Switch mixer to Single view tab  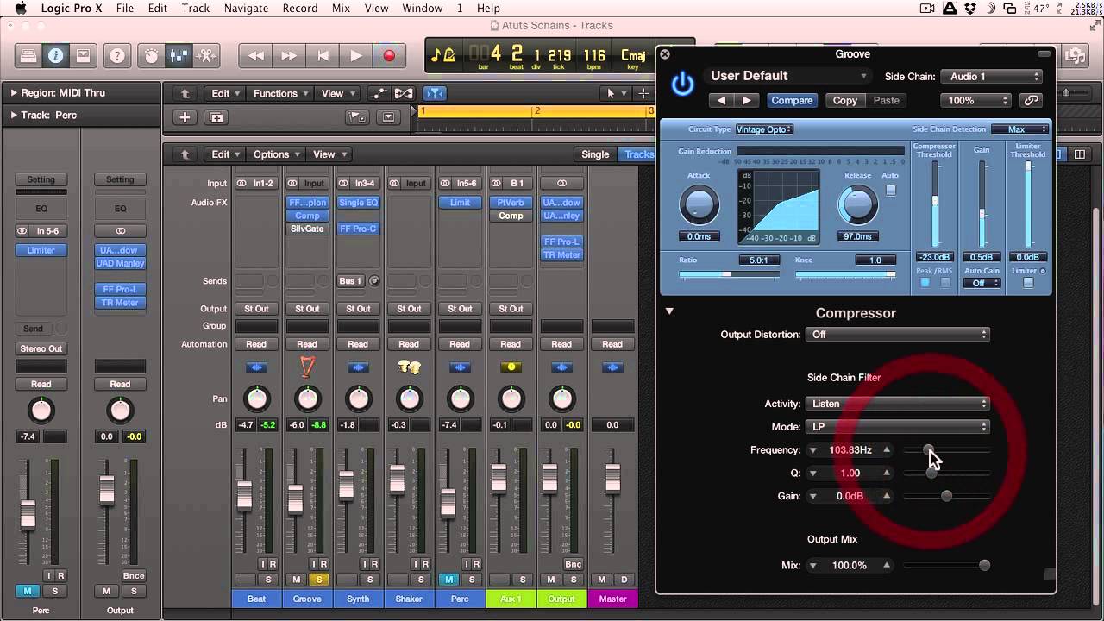595,154
